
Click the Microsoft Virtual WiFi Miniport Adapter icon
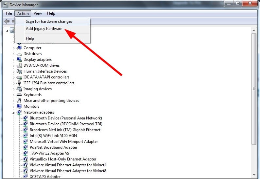point(26,142)
